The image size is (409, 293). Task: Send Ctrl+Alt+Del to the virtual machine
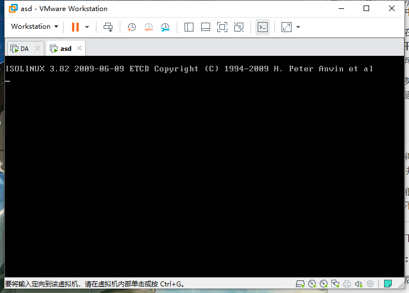tap(108, 27)
